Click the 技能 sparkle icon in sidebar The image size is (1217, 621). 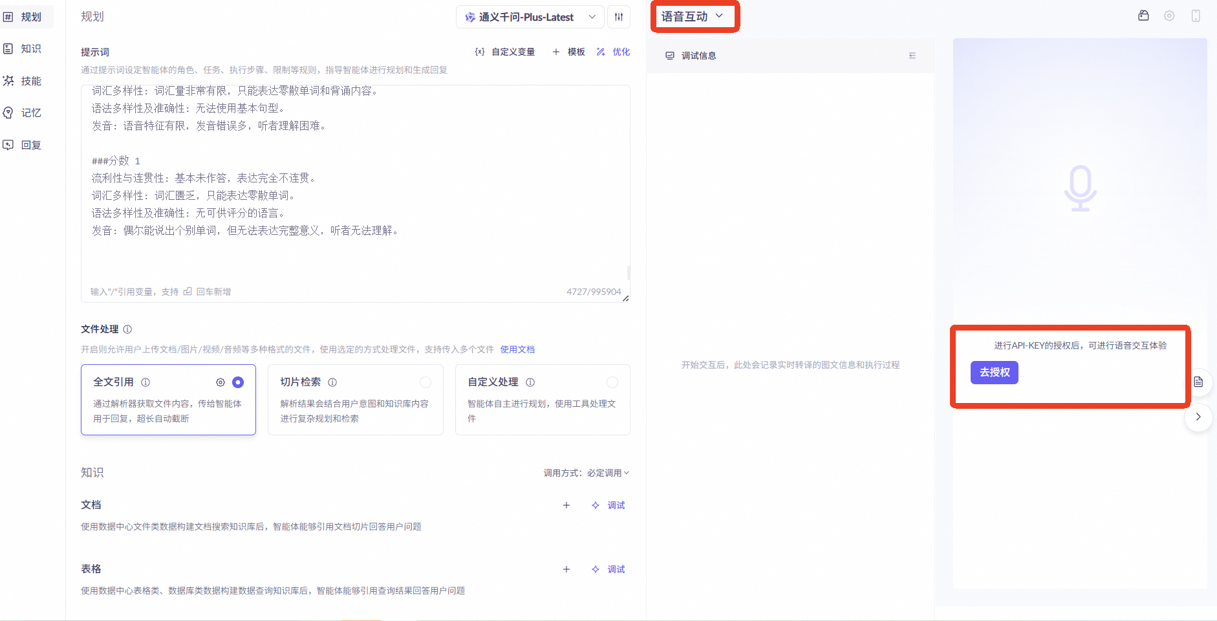click(x=8, y=81)
